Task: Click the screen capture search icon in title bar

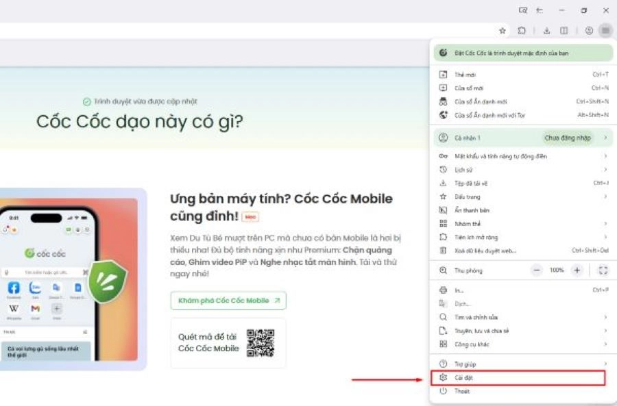Action: 523,10
